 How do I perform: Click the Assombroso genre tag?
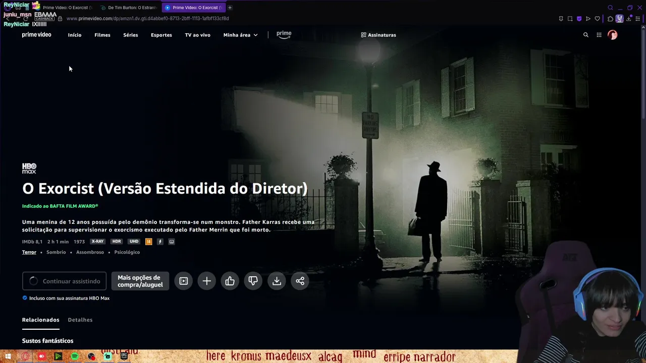tap(90, 252)
